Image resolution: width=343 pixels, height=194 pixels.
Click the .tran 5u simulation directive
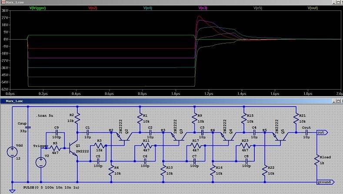[44, 116]
